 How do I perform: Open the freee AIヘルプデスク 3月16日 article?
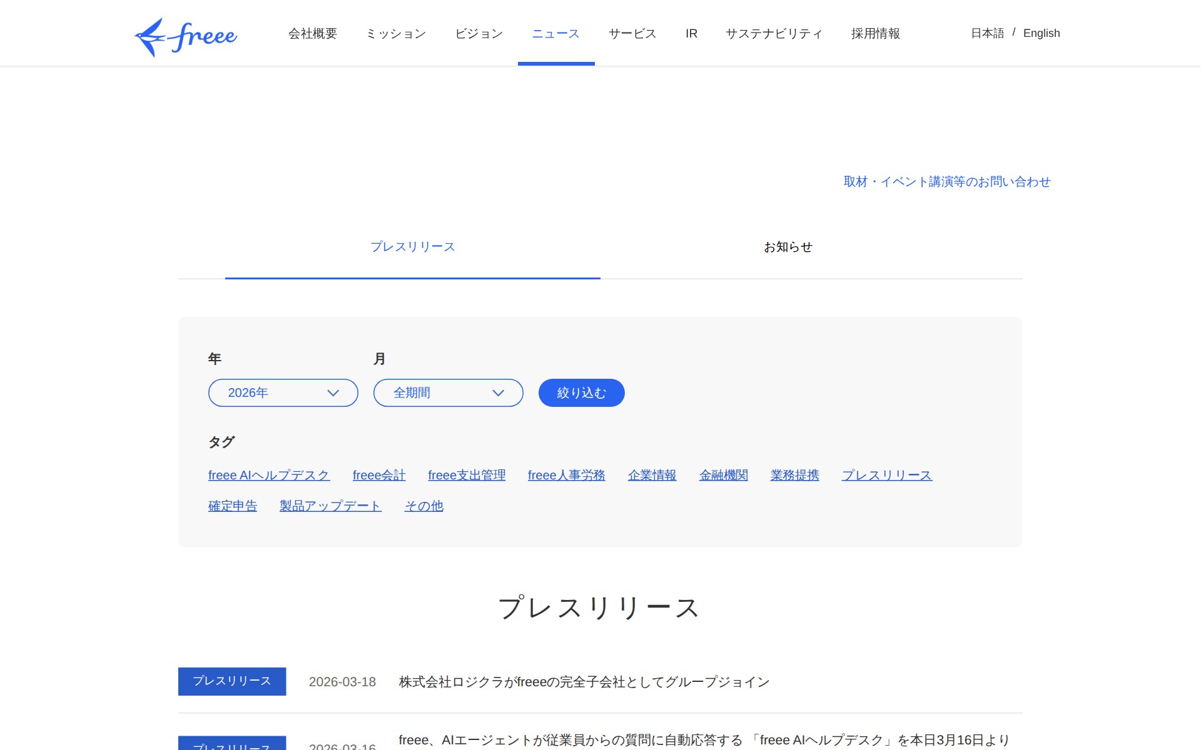[704, 741]
